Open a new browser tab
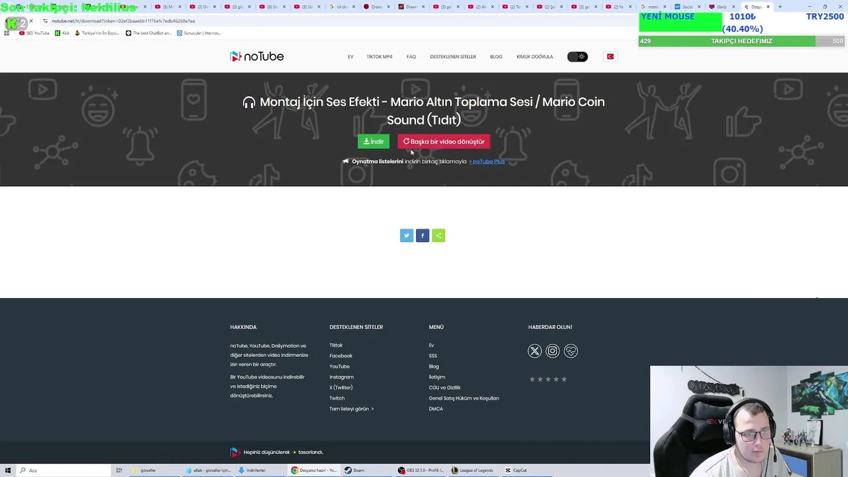 point(780,7)
